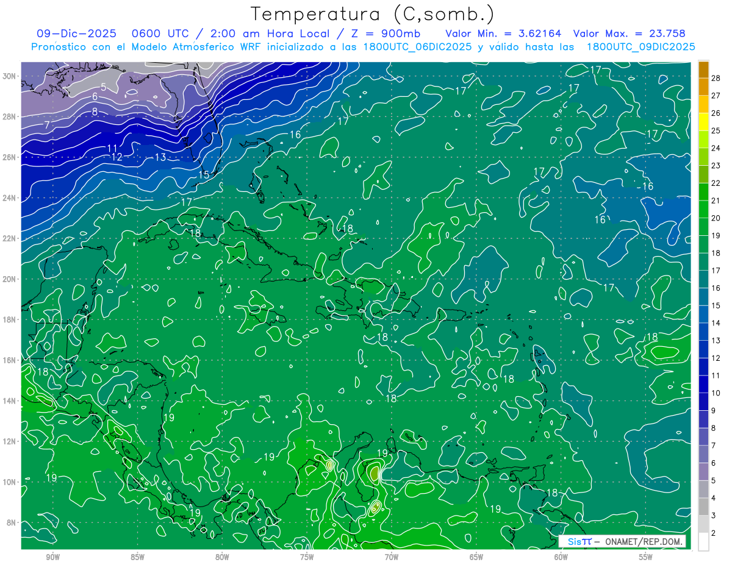Click the map contour label '13' in the Gulf
This screenshot has width=732, height=565.
[x=160, y=157]
